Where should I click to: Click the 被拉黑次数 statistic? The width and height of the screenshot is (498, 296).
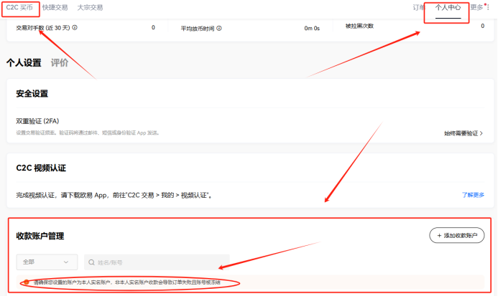tap(359, 26)
